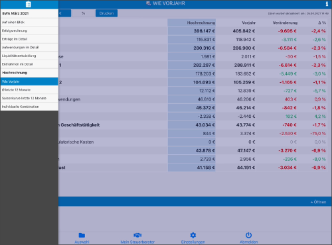This screenshot has width=332, height=245.
Task: Click the clipboard icon in the sidebar header
Action: tap(29, 4)
